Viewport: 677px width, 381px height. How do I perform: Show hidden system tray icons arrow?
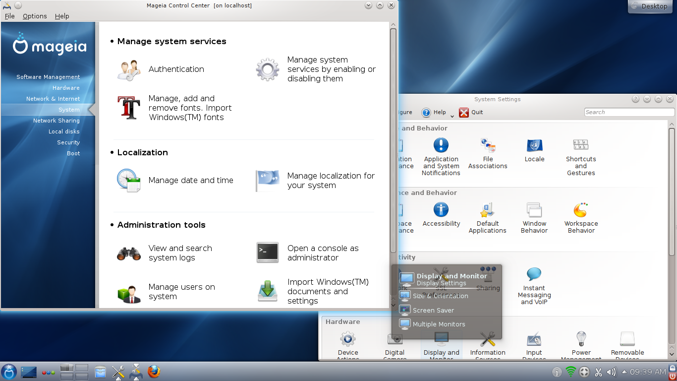624,372
